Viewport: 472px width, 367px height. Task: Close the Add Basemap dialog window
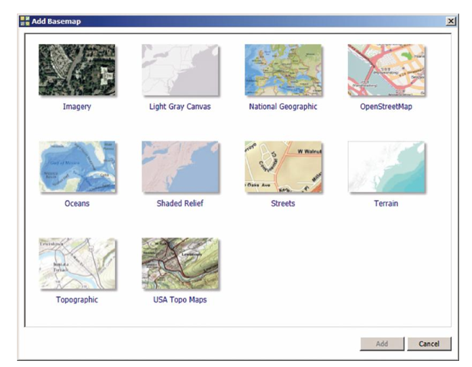click(451, 22)
